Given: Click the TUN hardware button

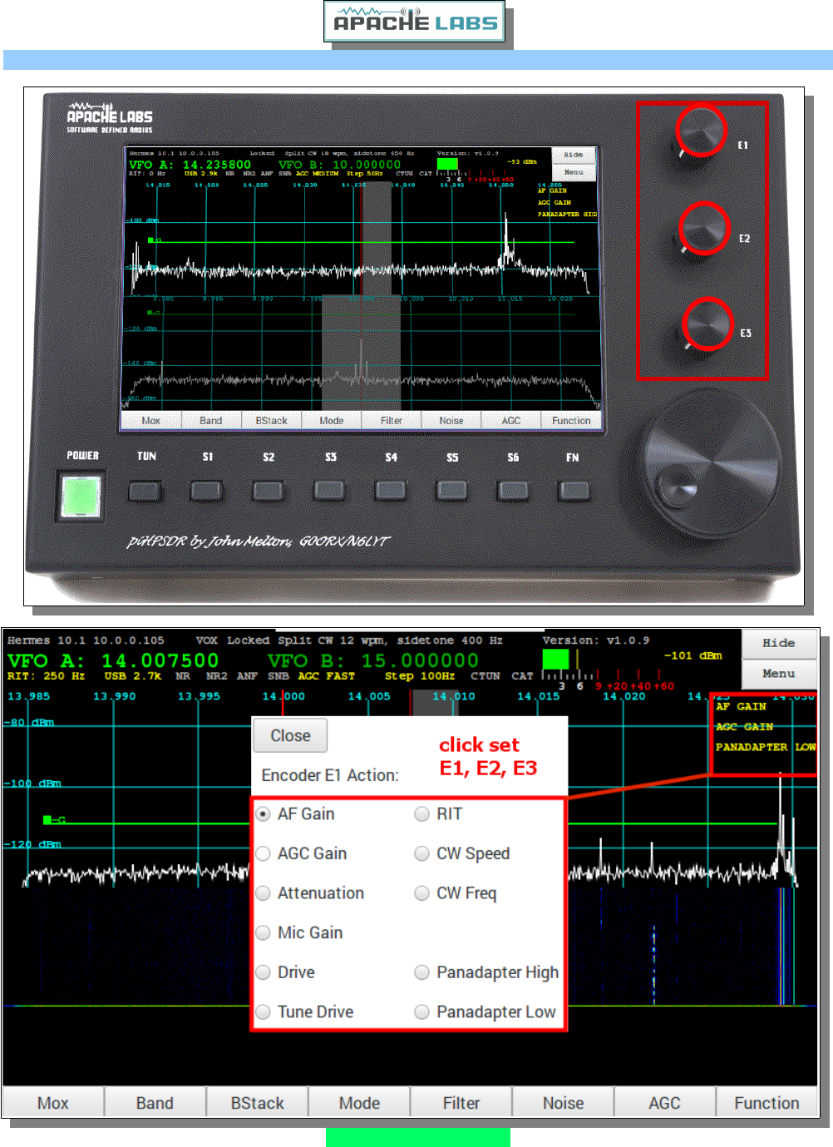Looking at the screenshot, I should [145, 491].
